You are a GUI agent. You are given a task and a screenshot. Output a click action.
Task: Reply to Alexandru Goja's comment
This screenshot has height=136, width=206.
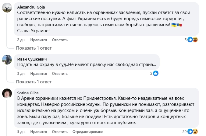[59, 40]
